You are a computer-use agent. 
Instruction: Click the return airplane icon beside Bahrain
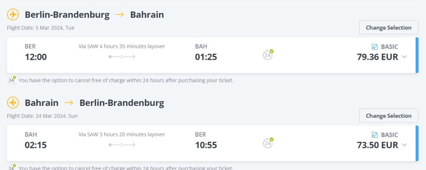(x=13, y=102)
